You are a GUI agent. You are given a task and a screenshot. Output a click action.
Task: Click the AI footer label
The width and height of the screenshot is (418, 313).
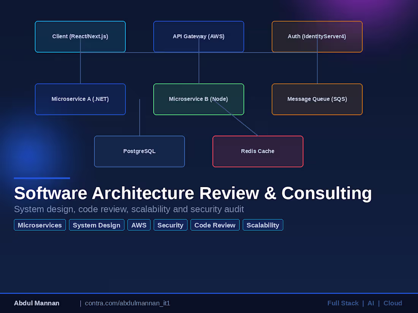pos(371,303)
